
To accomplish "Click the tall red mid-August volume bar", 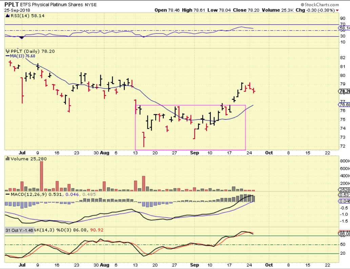I will coord(144,184).
